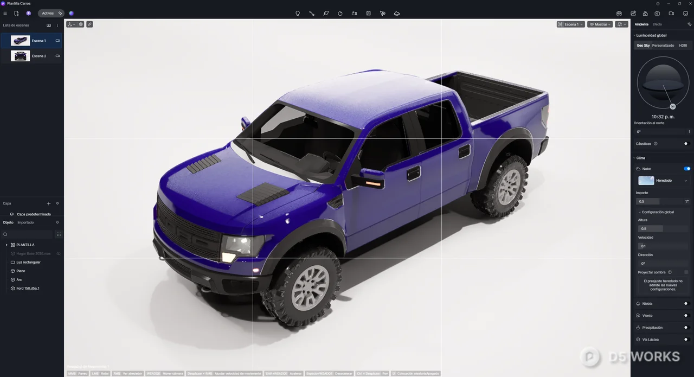Screen dimensions: 694x377
Task: Toggle the Viento switch
Action: coord(686,316)
